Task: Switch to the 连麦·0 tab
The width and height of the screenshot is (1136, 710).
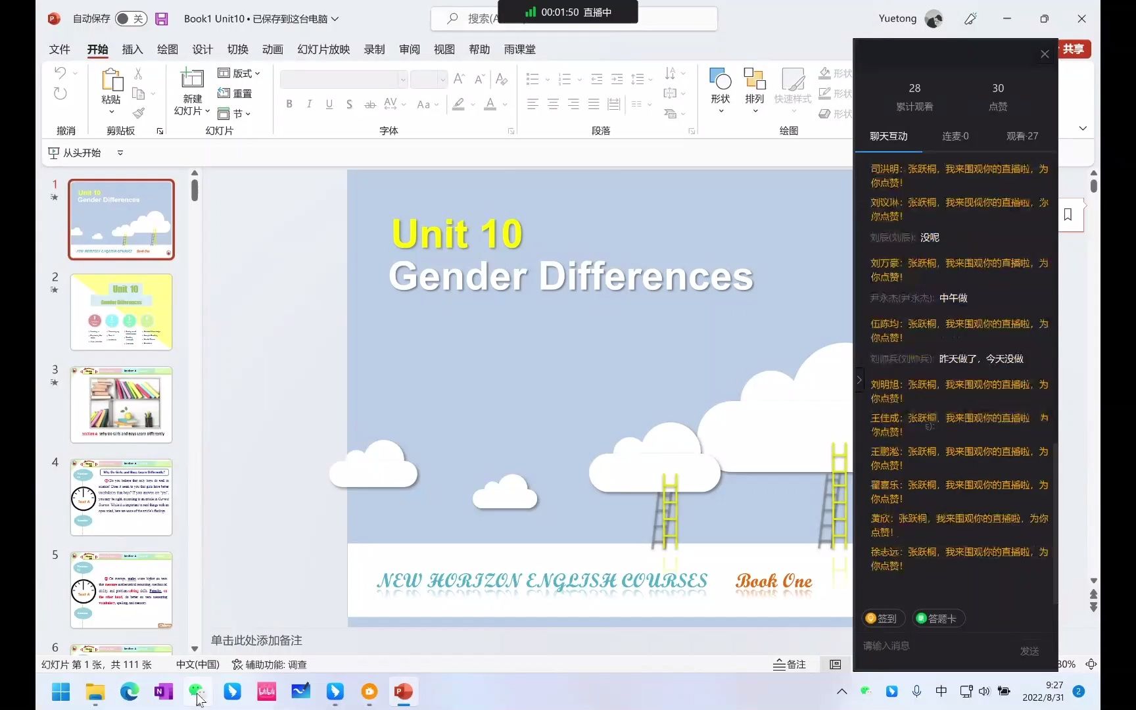Action: (955, 136)
